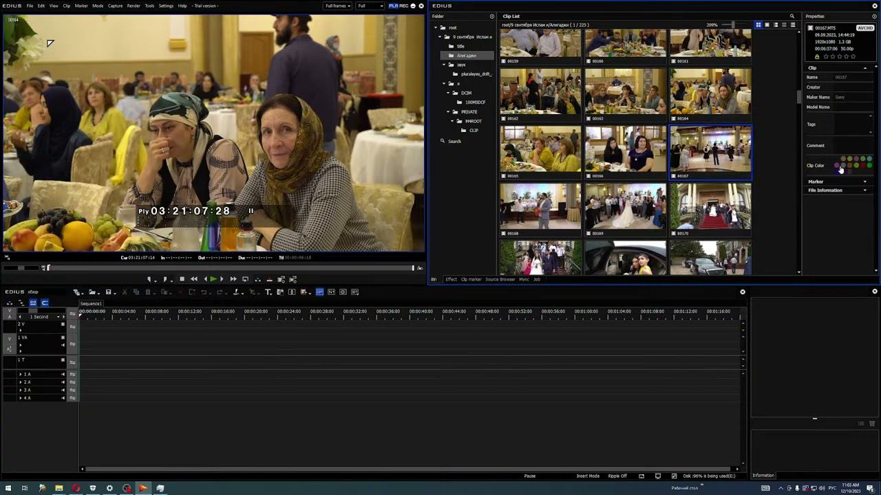
Task: Click the search magnifier in the Clip List header
Action: [792, 16]
